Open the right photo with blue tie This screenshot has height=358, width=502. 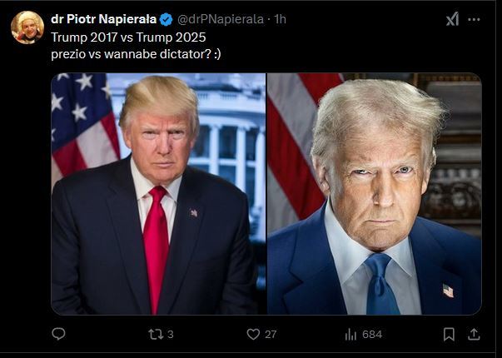click(x=374, y=194)
